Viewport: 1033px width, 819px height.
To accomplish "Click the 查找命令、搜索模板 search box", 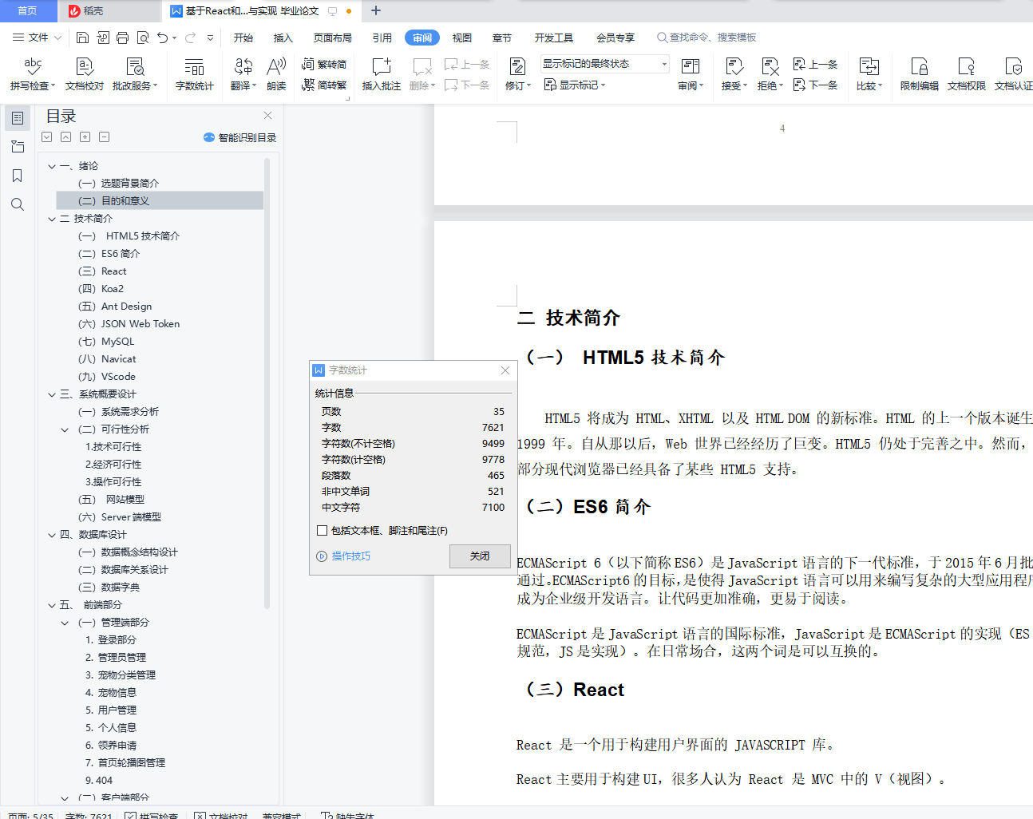I will pos(706,38).
